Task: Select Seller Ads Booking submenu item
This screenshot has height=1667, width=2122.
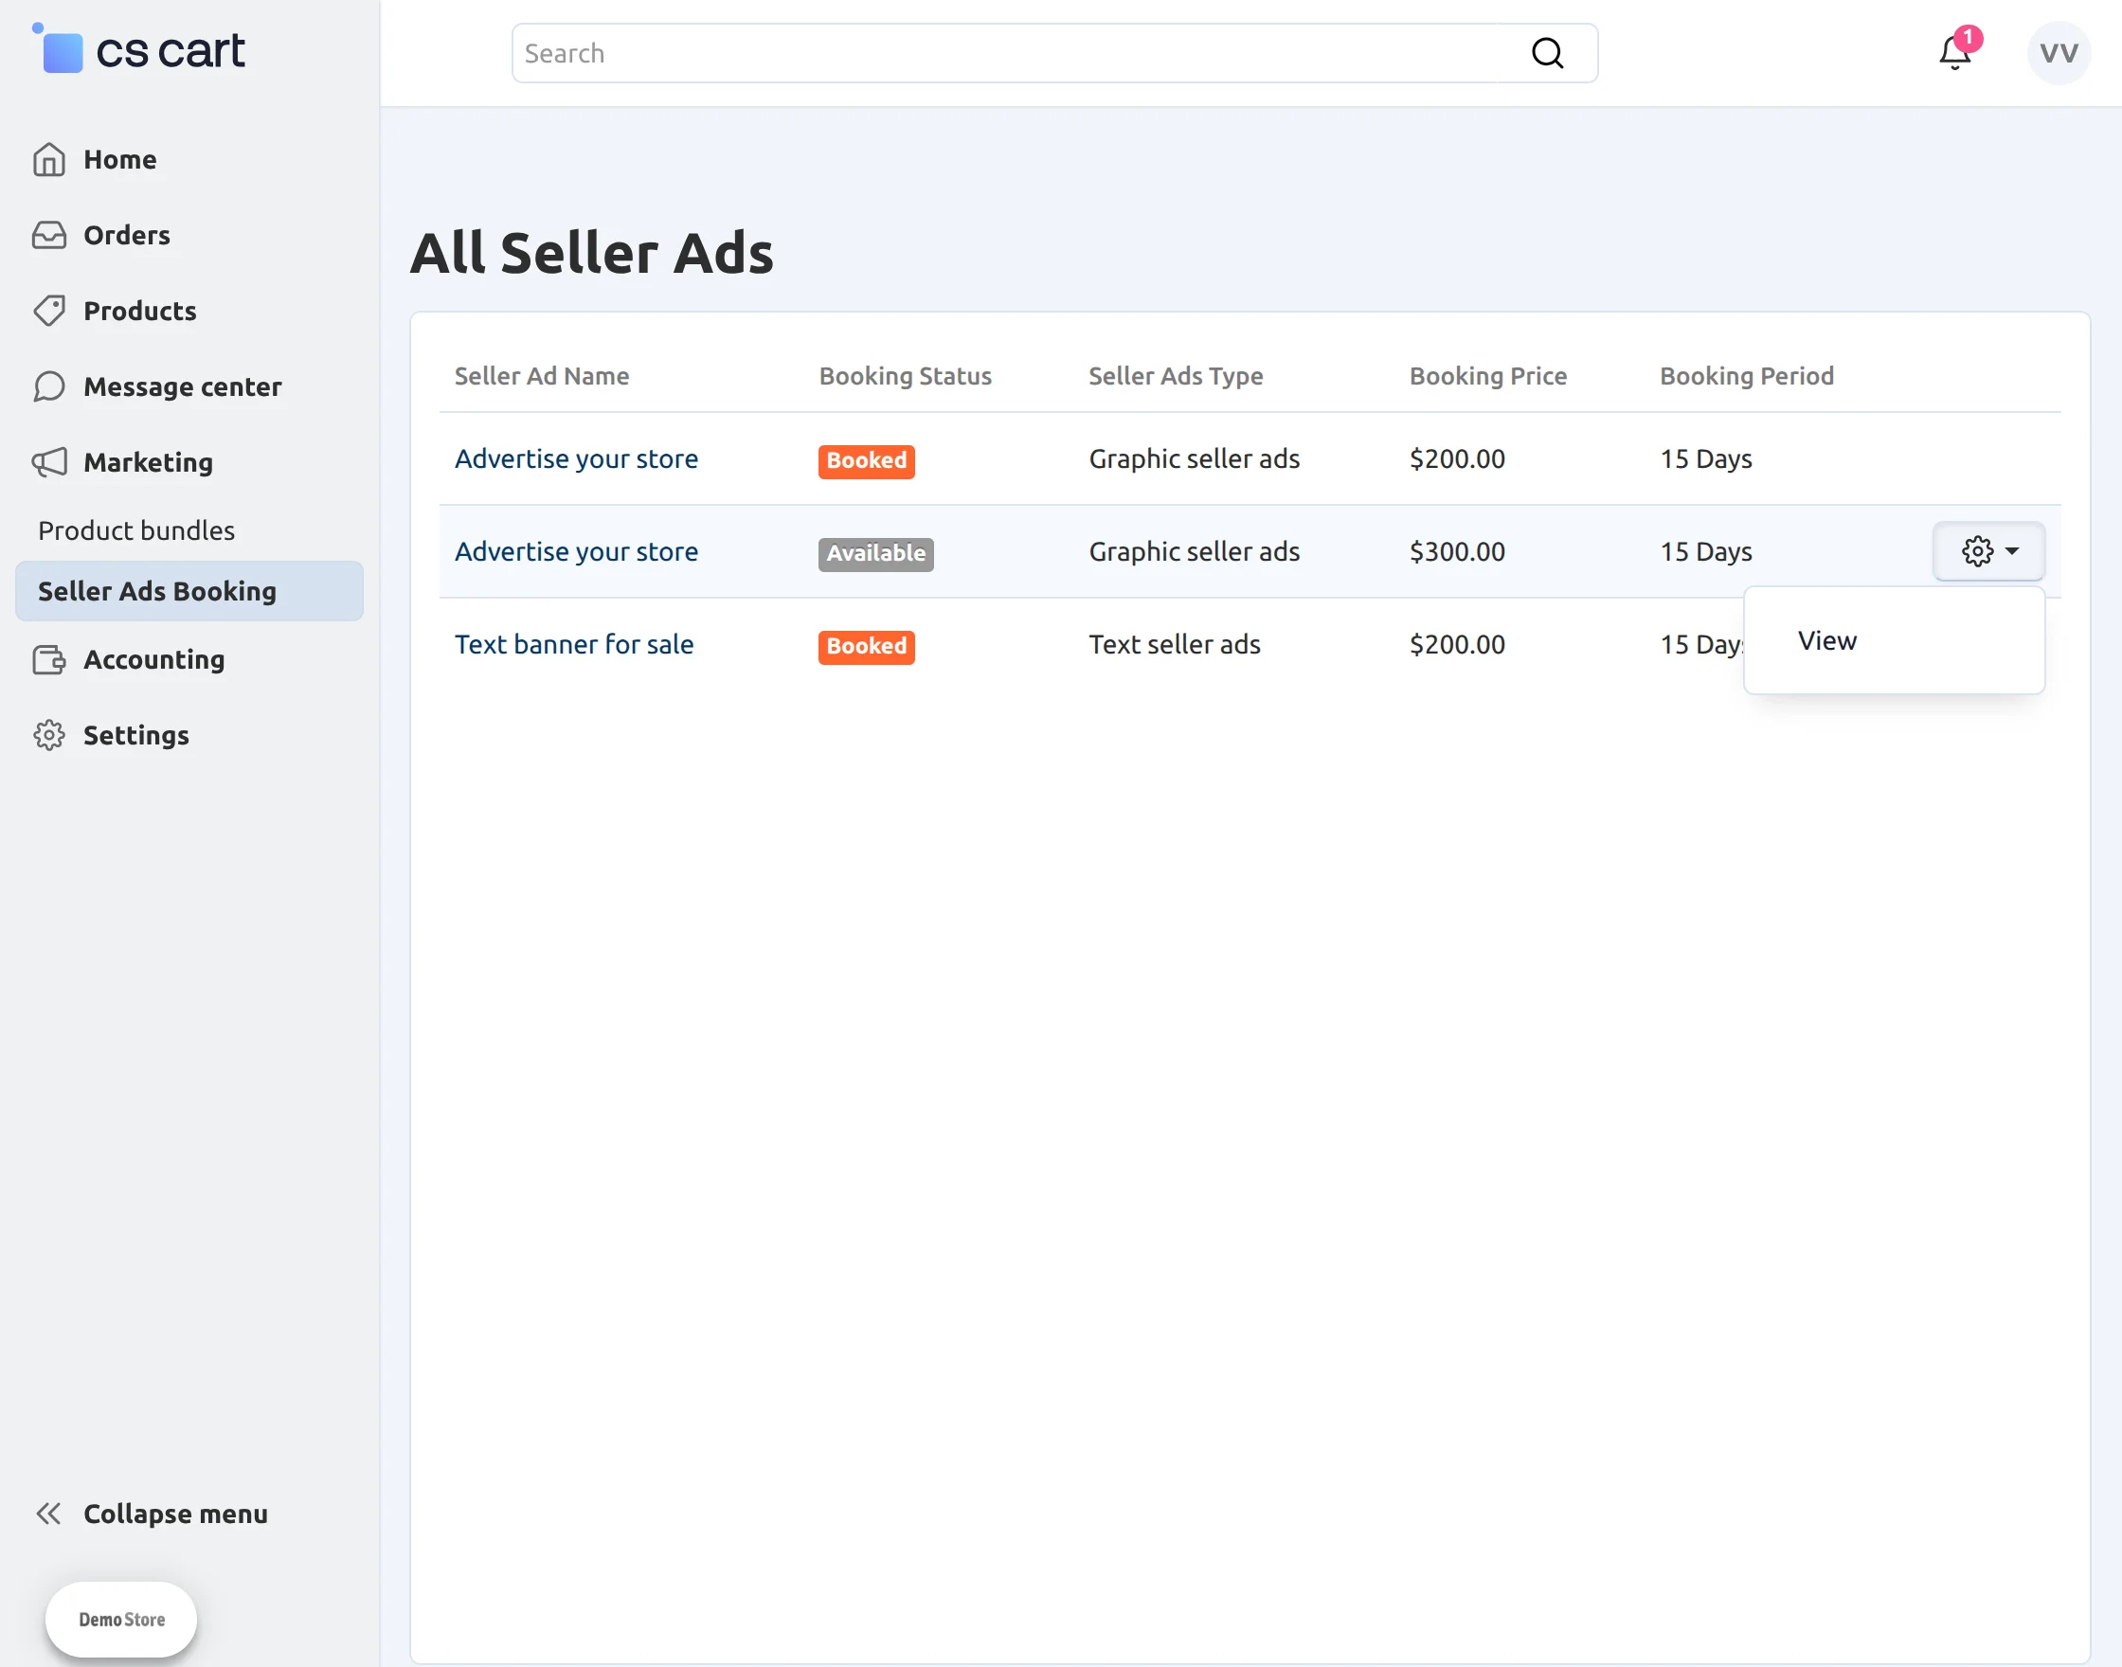Action: (189, 590)
